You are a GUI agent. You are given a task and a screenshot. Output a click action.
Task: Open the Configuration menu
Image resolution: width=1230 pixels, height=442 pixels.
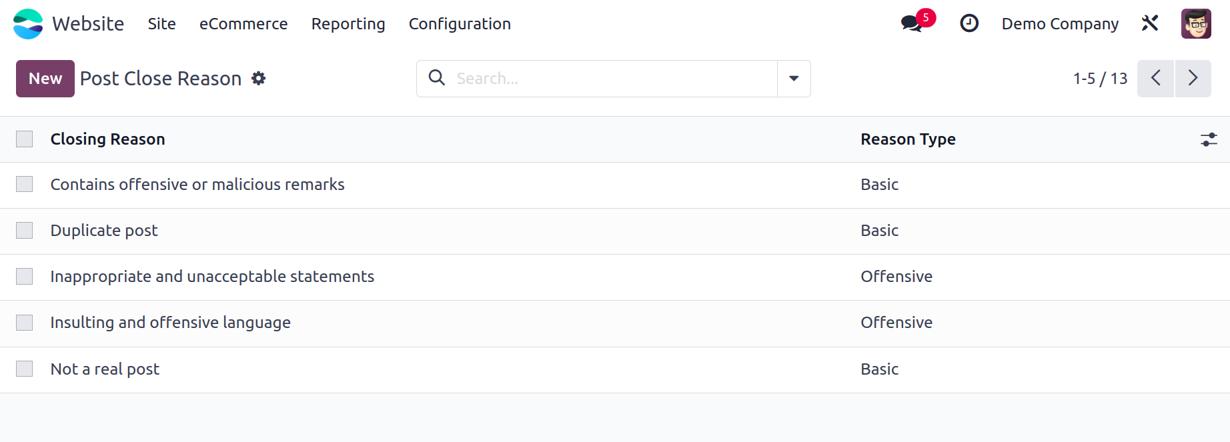[x=460, y=23]
